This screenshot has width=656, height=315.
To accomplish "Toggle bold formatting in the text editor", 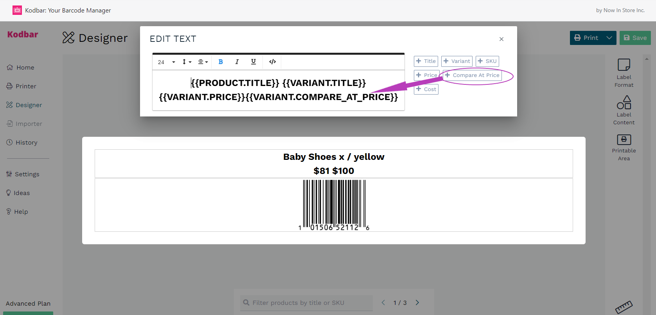I will pyautogui.click(x=221, y=62).
